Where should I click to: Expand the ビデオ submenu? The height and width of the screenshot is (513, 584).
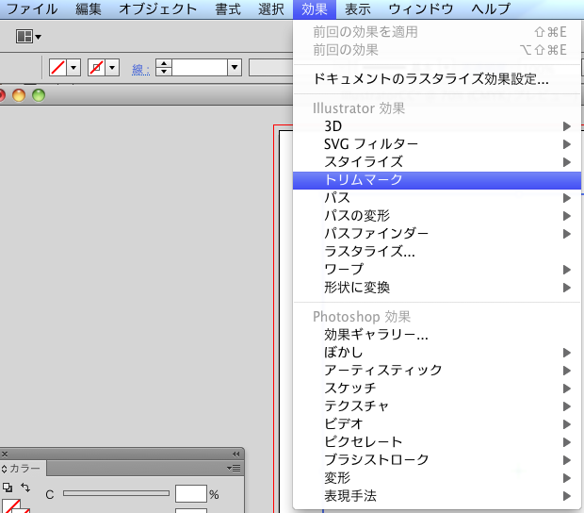point(437,424)
